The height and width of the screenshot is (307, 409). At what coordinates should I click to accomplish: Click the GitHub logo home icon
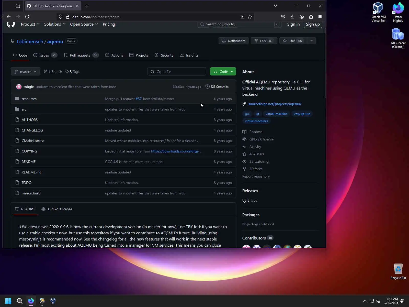click(11, 24)
